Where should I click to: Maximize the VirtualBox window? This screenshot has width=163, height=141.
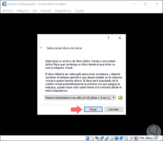pos(145,4)
